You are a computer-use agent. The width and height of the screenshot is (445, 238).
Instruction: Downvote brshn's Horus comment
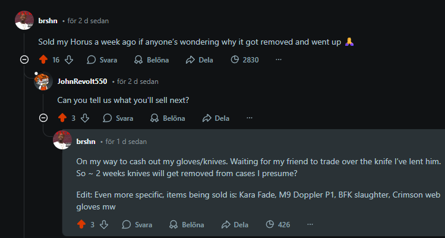tap(69, 59)
